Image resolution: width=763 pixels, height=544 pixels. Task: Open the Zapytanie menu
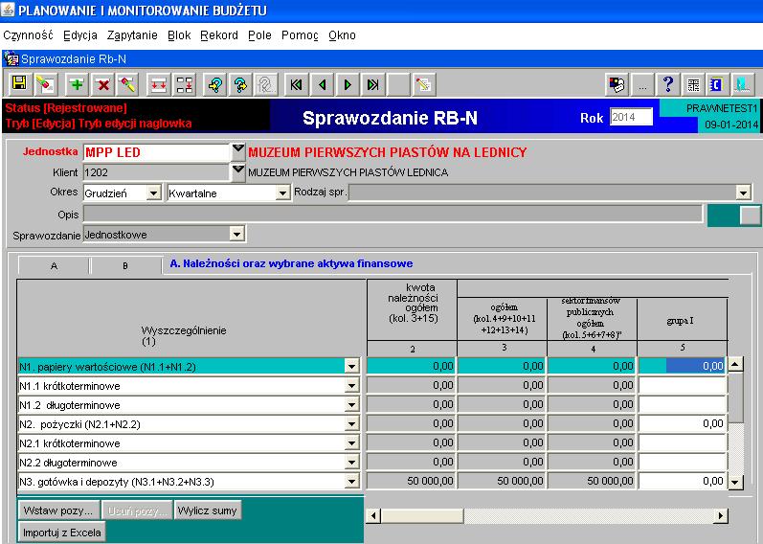(x=132, y=35)
